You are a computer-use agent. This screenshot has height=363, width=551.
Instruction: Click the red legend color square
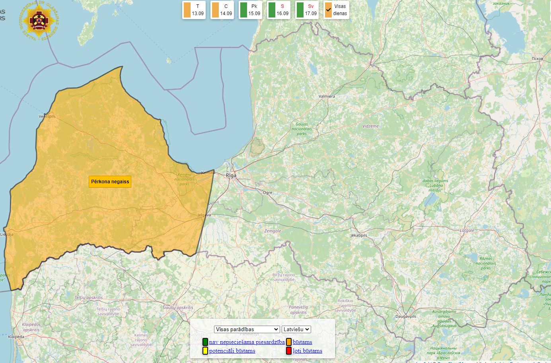point(289,351)
